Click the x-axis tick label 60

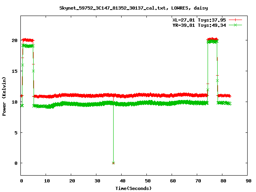[x=173, y=181]
